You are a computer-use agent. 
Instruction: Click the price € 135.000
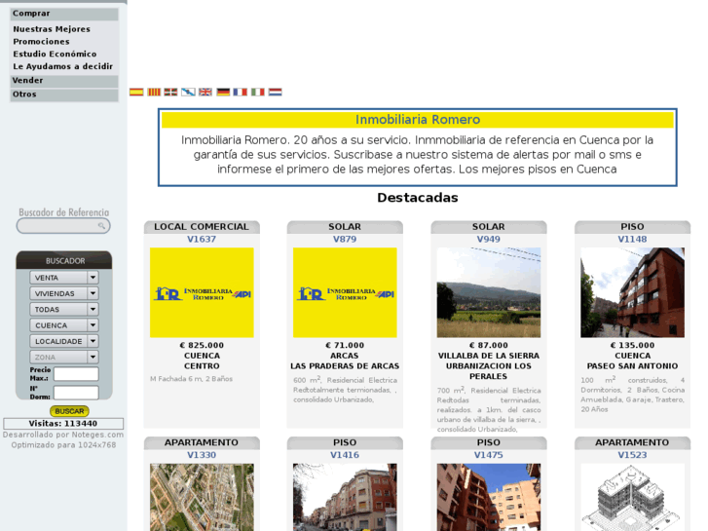pos(632,345)
